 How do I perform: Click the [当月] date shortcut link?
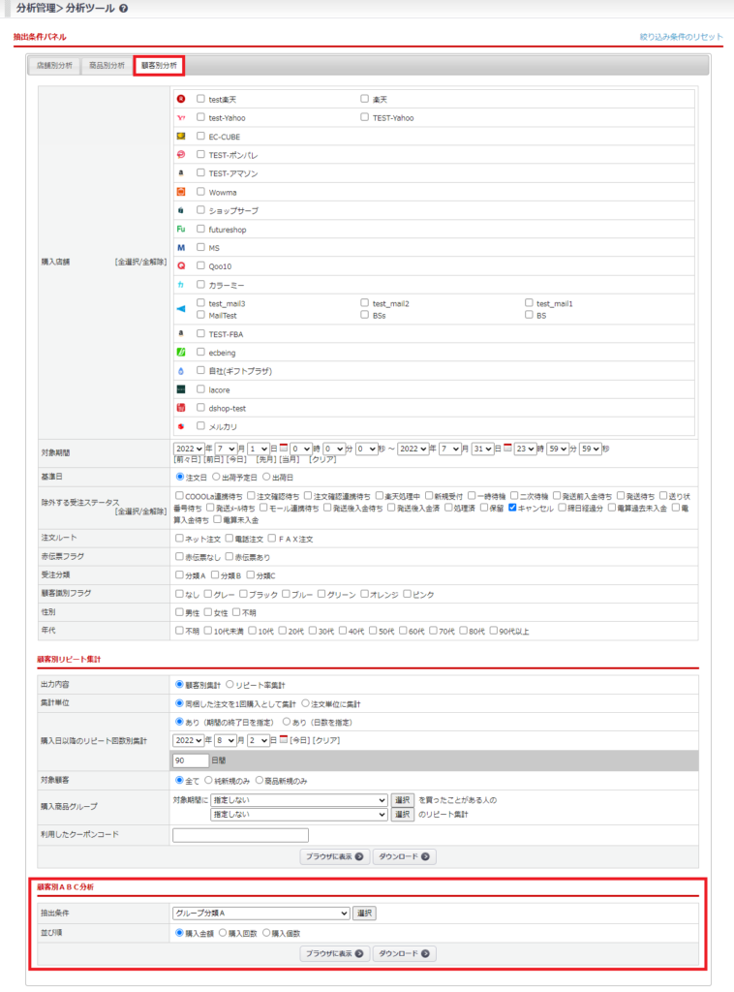coord(289,459)
